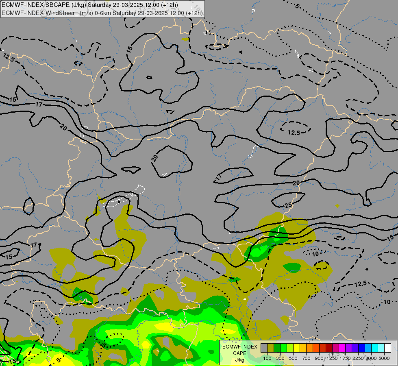The image size is (398, 366).
Task: Click the '25' wind shear contour label
Action: pyautogui.click(x=288, y=205)
